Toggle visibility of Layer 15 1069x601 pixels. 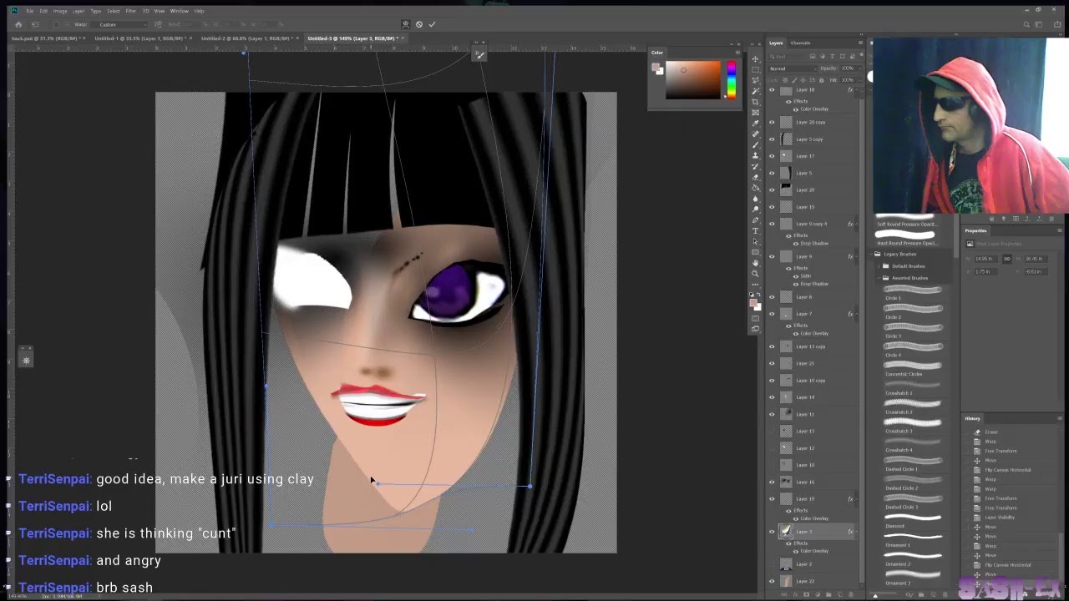point(772,206)
